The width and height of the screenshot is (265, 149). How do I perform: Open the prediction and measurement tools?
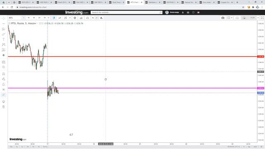coord(4,50)
